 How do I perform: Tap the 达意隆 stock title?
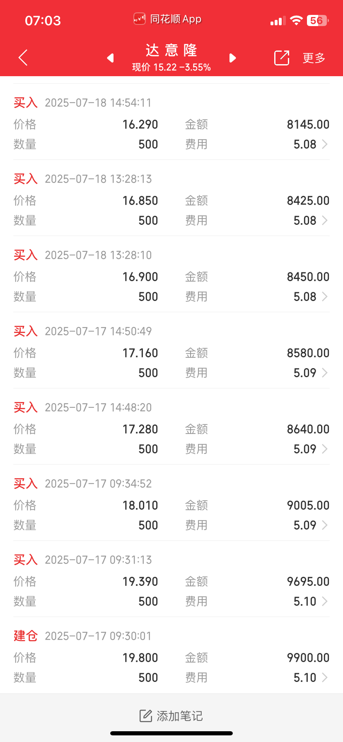(x=171, y=51)
